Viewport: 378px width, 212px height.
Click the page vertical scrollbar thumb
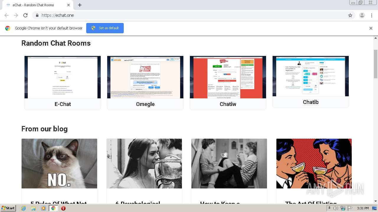(x=376, y=64)
